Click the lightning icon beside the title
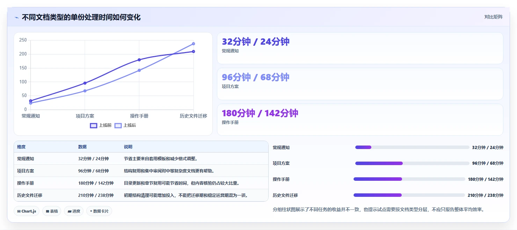Viewport: 517px width, 230px height. [16, 17]
